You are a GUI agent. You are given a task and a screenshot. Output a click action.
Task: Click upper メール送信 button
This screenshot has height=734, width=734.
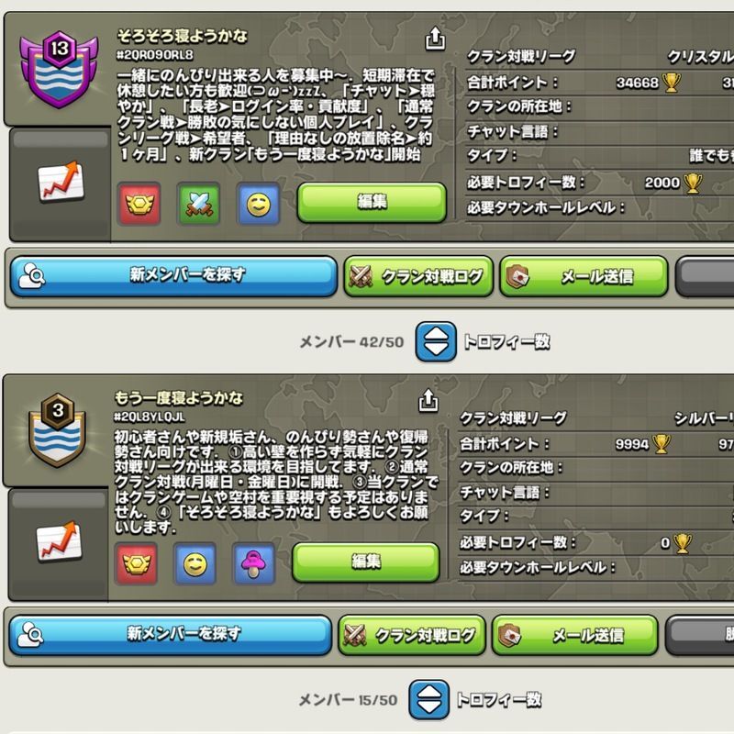(584, 276)
